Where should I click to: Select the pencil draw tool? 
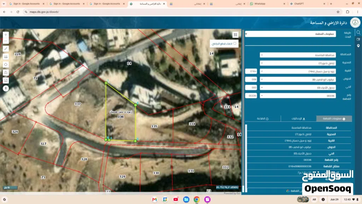click(6, 49)
